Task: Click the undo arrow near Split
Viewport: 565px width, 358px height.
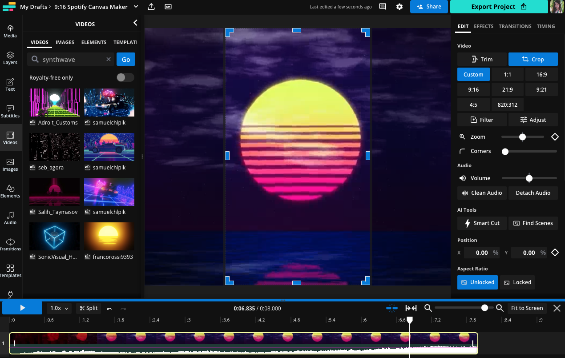Action: [108, 308]
